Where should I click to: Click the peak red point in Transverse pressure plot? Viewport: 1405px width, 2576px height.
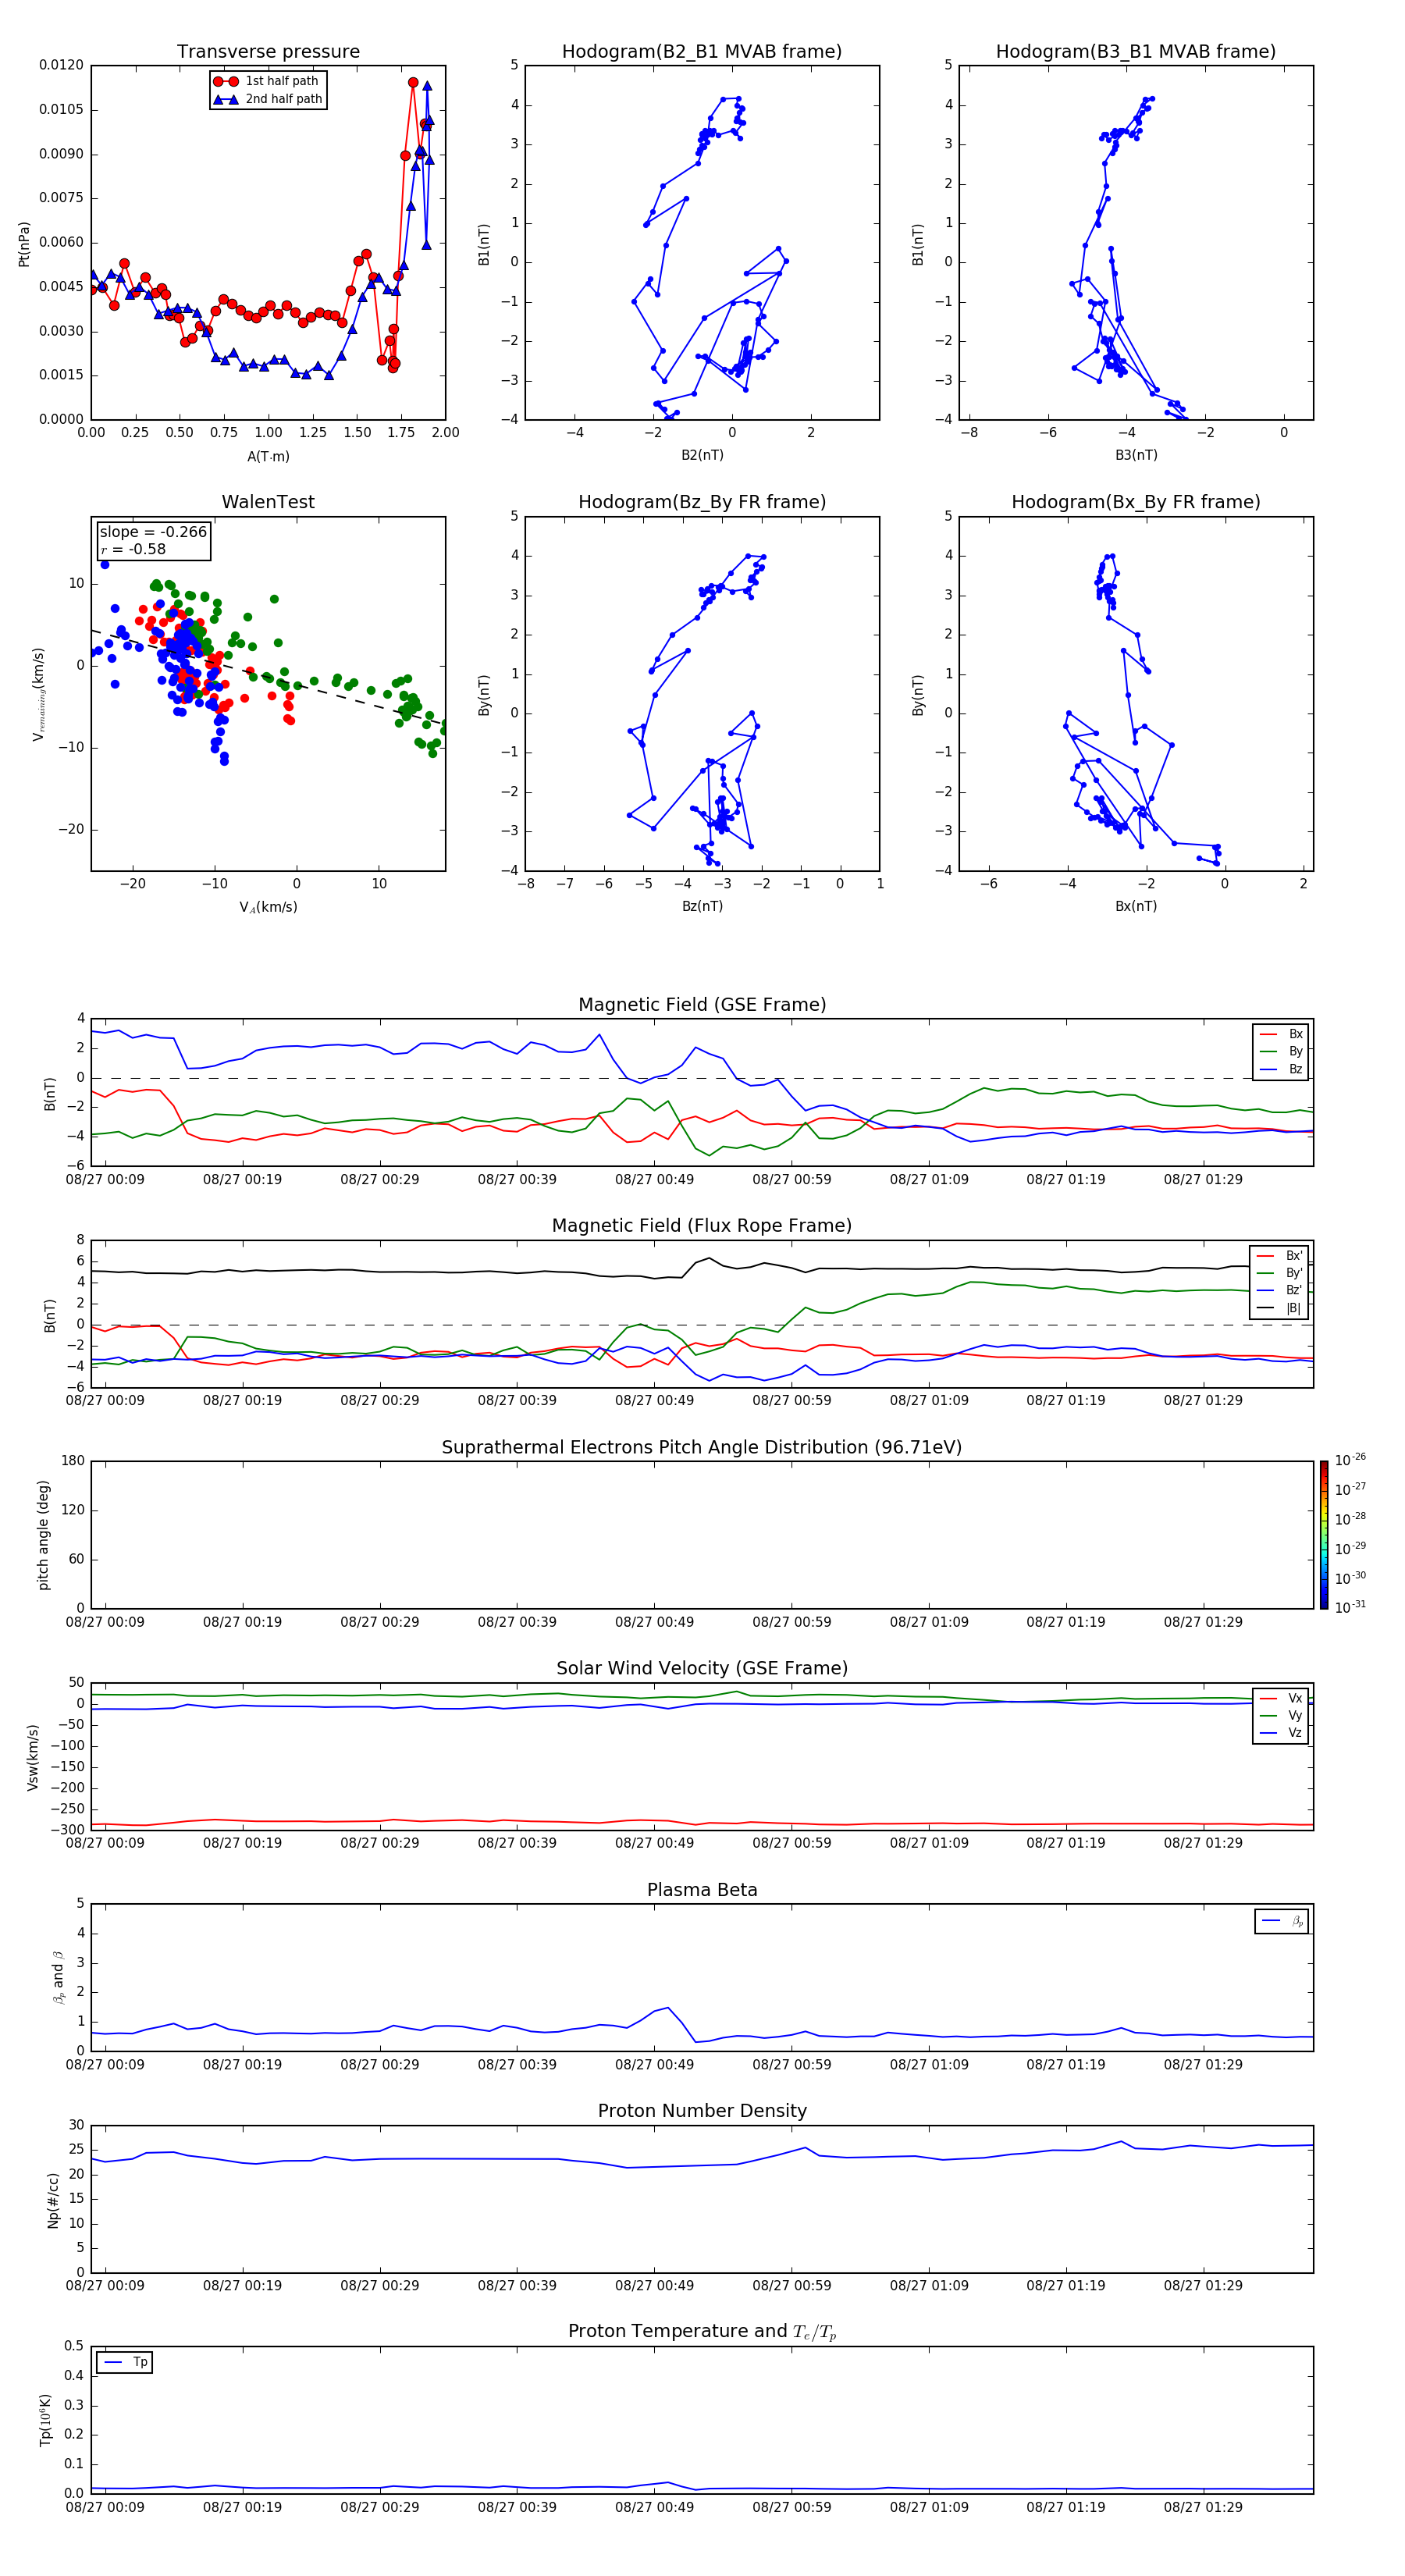(x=413, y=83)
